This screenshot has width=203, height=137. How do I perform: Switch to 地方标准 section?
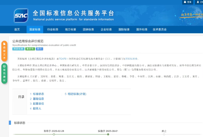[70, 29]
